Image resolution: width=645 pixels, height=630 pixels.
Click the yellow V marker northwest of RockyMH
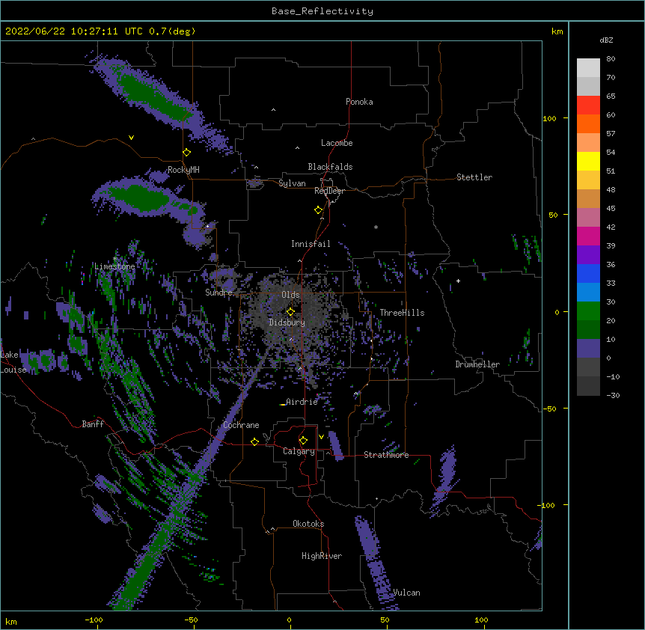131,138
